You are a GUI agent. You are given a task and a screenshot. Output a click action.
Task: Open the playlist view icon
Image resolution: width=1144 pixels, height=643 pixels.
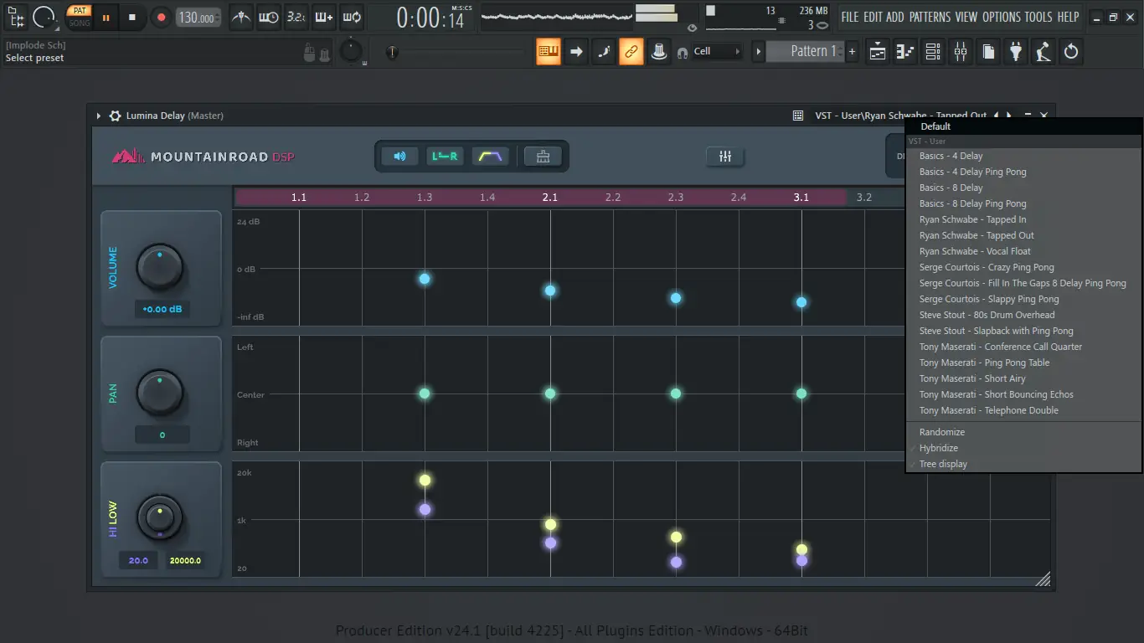tap(878, 52)
